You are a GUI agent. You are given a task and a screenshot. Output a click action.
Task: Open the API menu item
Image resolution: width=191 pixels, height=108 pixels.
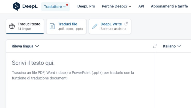141,6
